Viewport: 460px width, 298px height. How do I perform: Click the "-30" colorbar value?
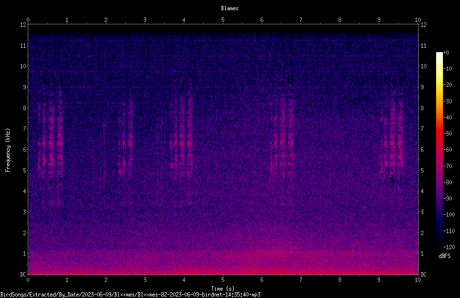(447, 101)
